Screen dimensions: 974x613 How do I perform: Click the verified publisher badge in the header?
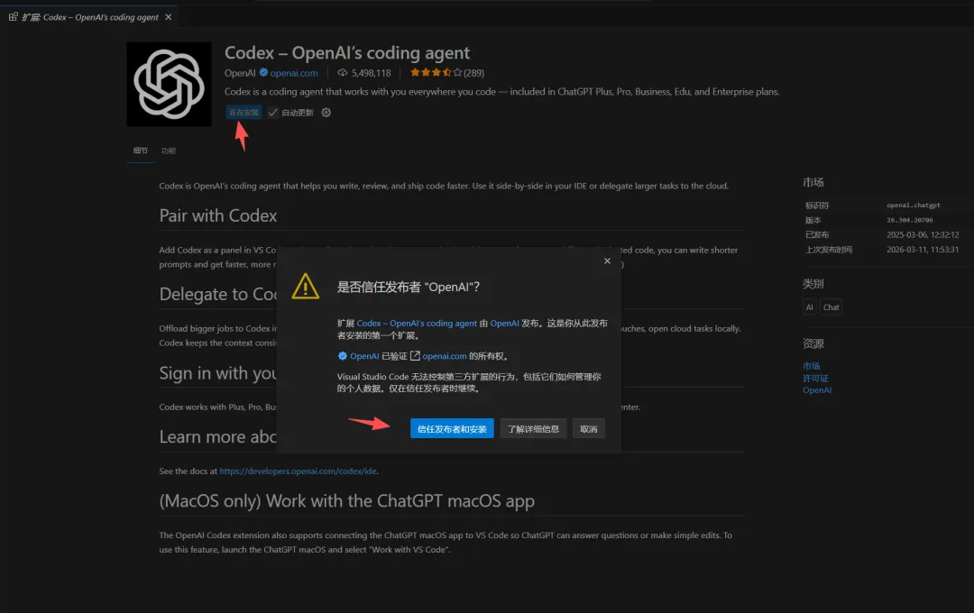pyautogui.click(x=263, y=72)
